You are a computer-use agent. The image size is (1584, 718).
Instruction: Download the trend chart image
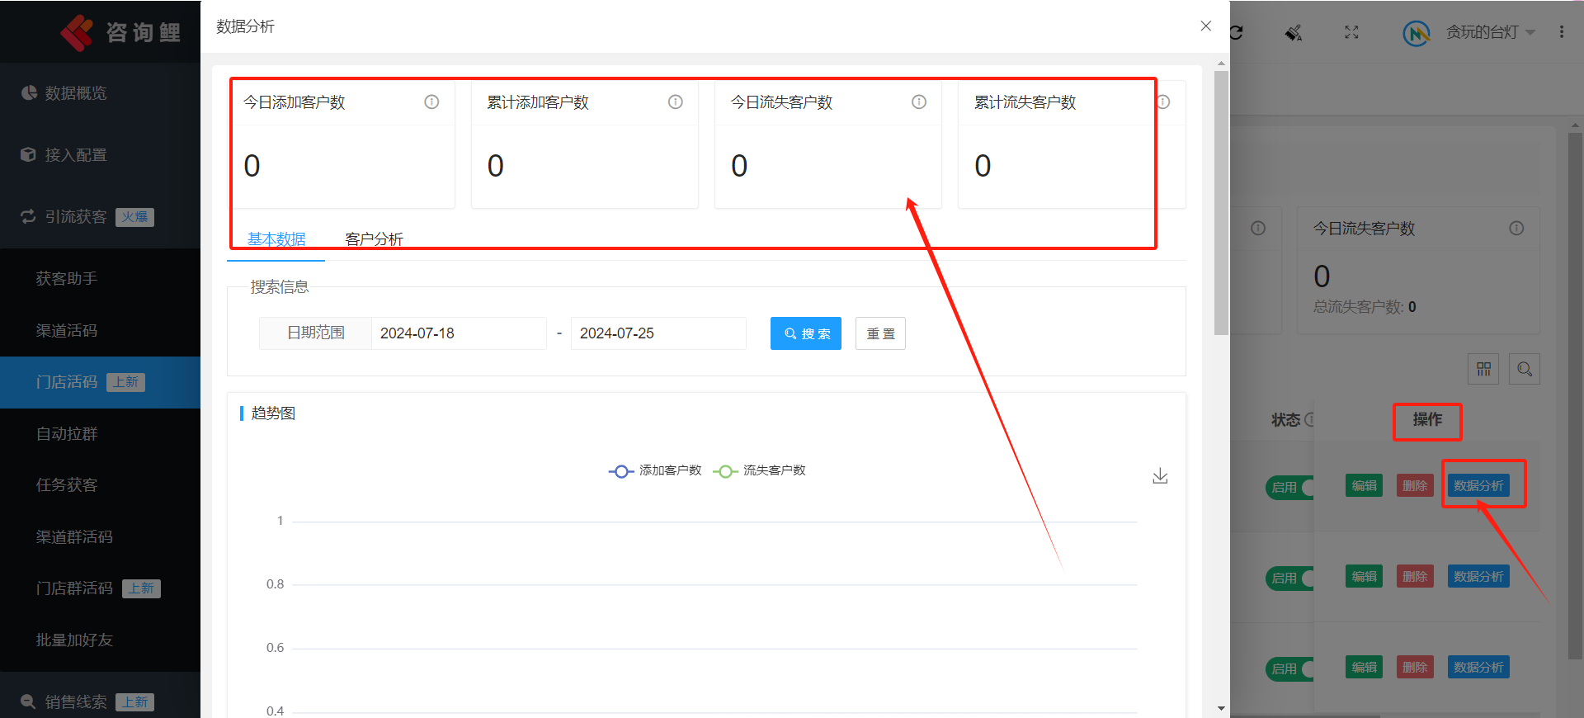pyautogui.click(x=1160, y=476)
